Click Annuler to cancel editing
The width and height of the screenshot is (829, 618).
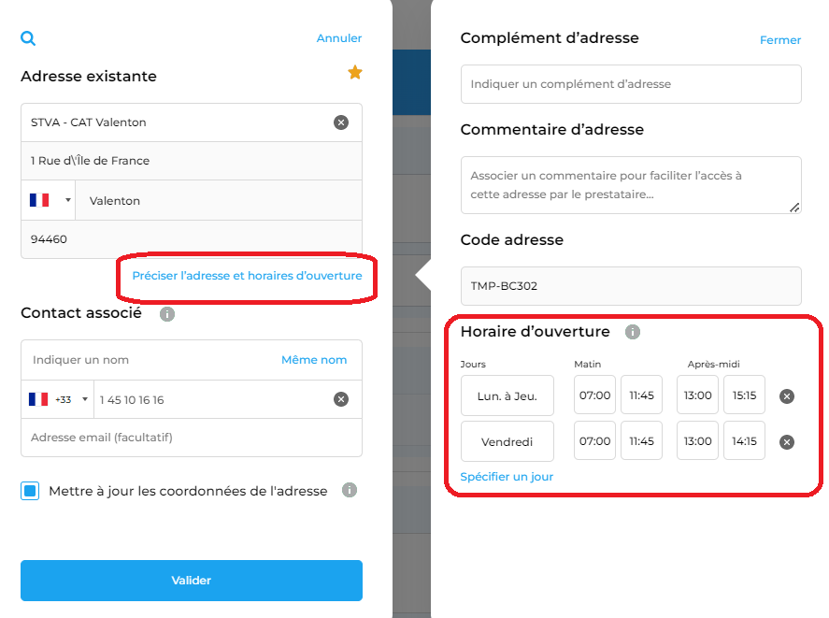click(x=339, y=38)
